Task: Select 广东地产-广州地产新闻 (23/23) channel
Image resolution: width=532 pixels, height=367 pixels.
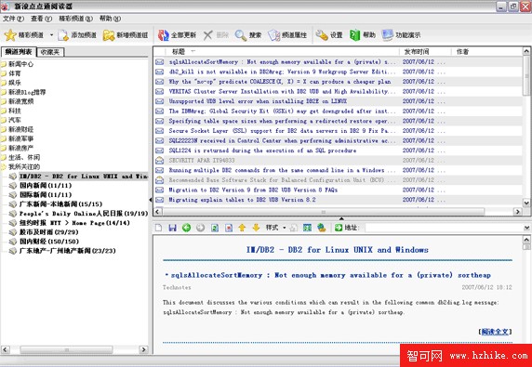Action: click(68, 251)
